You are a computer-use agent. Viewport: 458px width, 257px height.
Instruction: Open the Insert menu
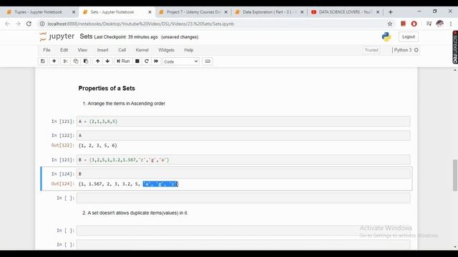(x=103, y=50)
